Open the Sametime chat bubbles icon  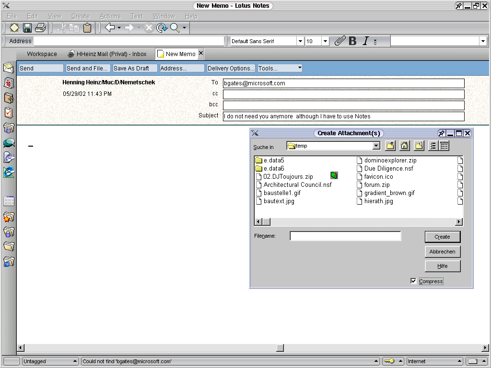coord(9,143)
